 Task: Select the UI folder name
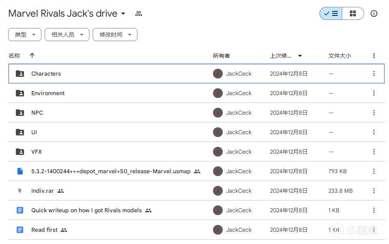(34, 132)
